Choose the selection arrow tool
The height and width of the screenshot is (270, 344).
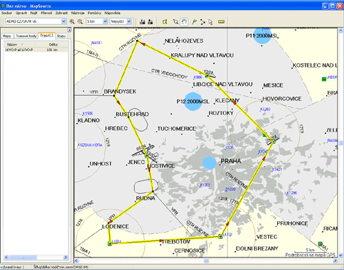click(211, 22)
